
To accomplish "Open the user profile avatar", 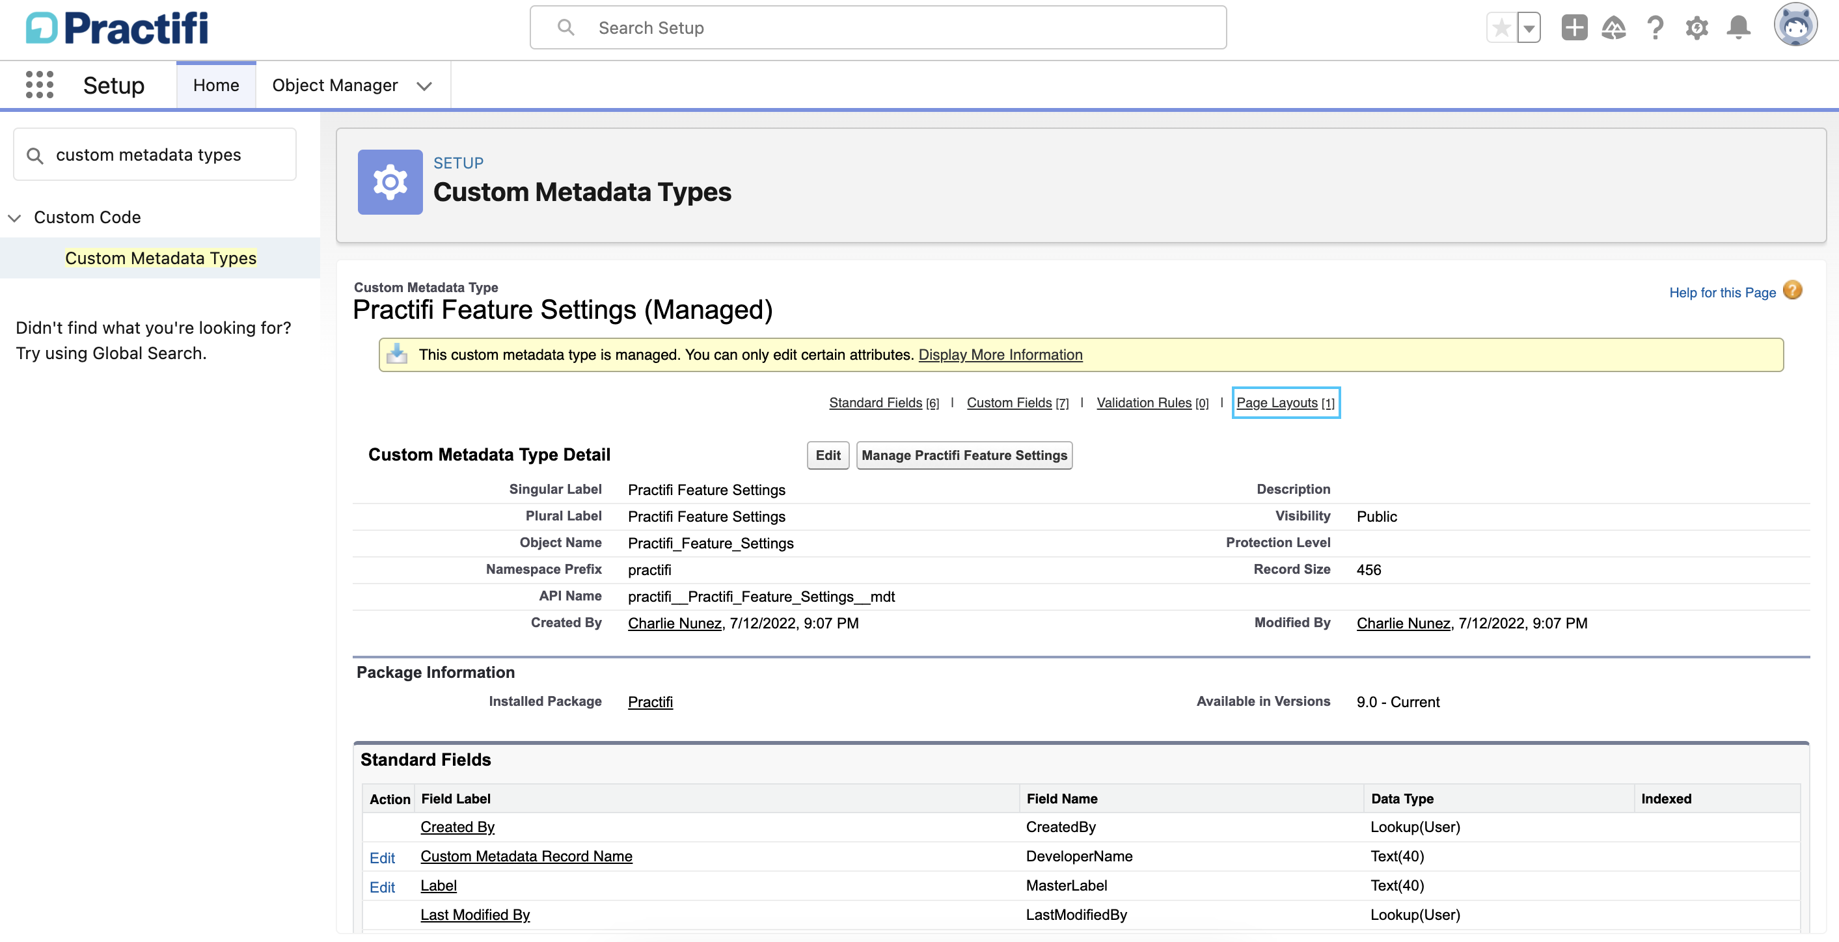I will [x=1795, y=25].
